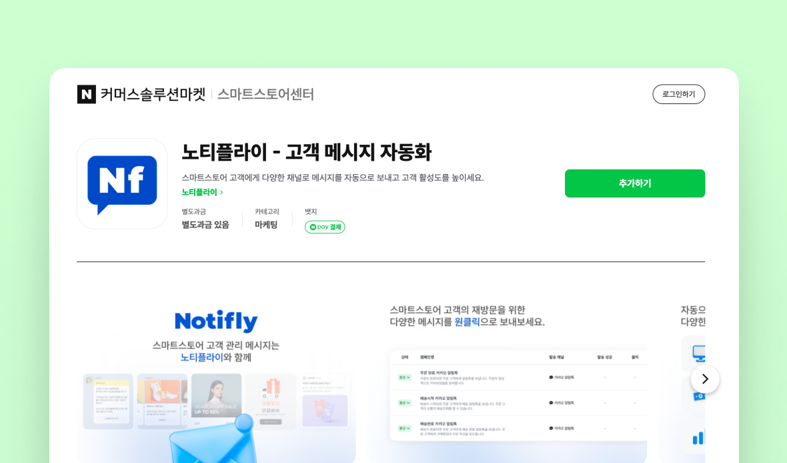This screenshot has height=463, width=787.
Task: Click the monitor icon in the third slide
Action: click(699, 353)
